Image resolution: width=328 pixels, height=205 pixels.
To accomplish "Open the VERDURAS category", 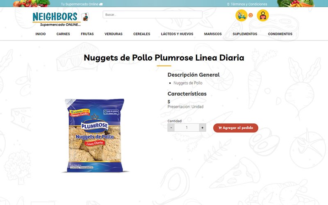I will tap(114, 34).
